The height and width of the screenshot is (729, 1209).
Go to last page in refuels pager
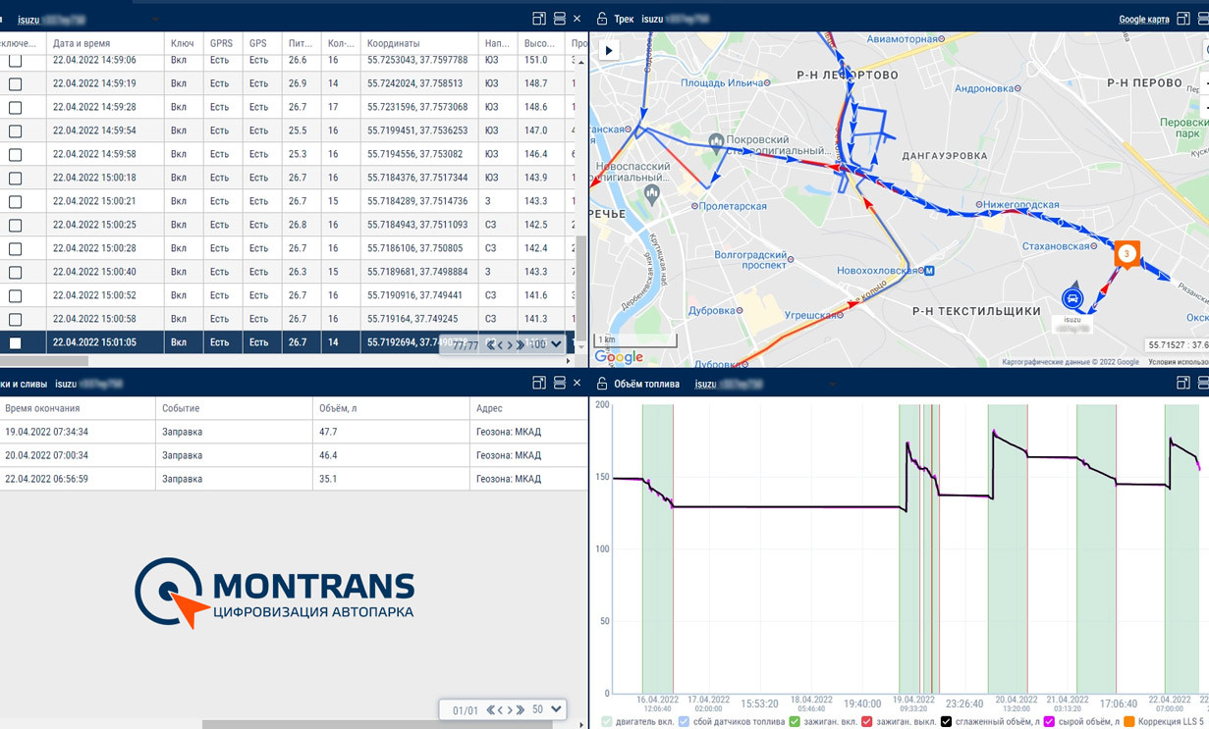[x=521, y=709]
